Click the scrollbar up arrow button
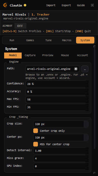Image resolution: width=98 pixels, height=176 pixels. point(95,47)
